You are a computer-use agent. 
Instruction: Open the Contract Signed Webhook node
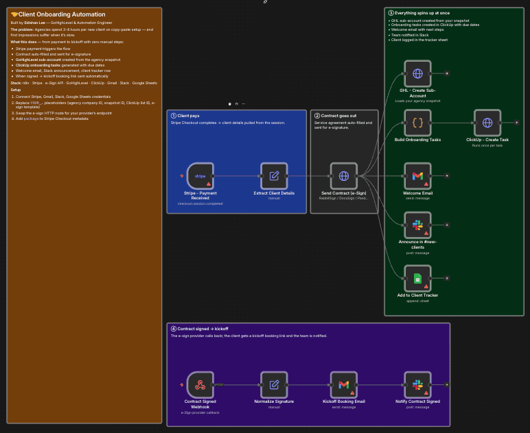click(200, 385)
